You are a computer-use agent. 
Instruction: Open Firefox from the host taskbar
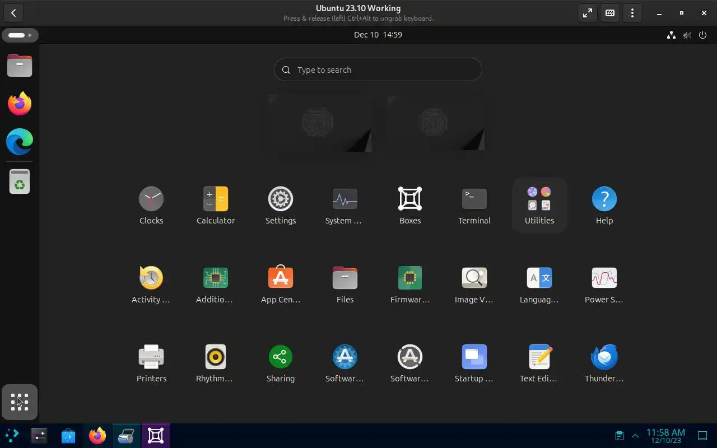click(x=97, y=436)
